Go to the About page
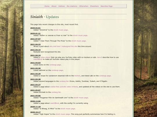The image size is (157, 117). pos(54,6)
